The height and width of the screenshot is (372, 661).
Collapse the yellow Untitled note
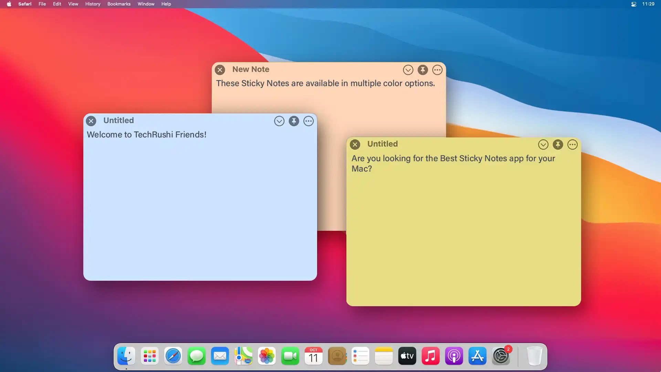click(543, 144)
